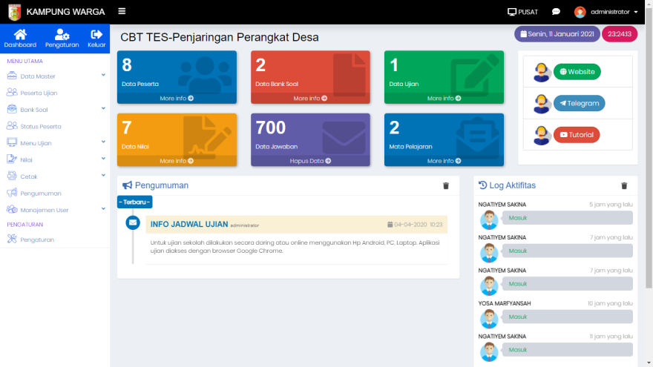Go to the Dashboard tab
The width and height of the screenshot is (653, 367).
20,39
